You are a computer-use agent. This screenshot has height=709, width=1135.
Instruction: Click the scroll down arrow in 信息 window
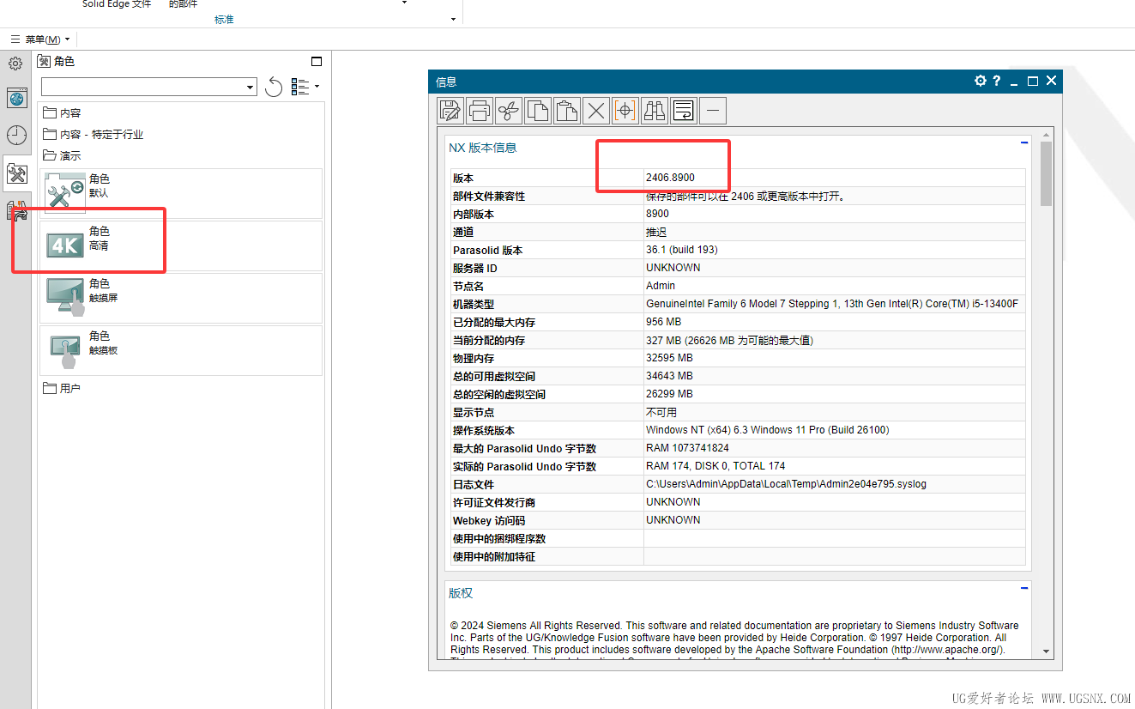click(x=1046, y=651)
